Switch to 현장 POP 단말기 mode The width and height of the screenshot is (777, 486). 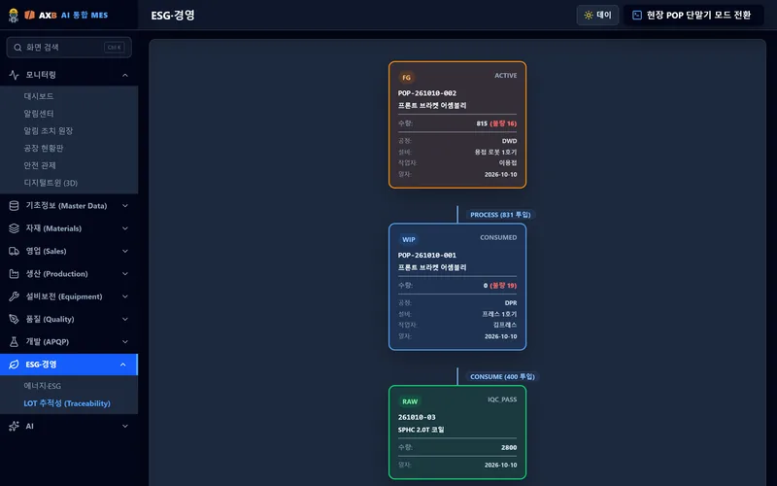(693, 15)
